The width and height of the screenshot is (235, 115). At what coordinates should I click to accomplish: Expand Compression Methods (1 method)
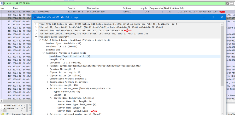[x=47, y=82]
